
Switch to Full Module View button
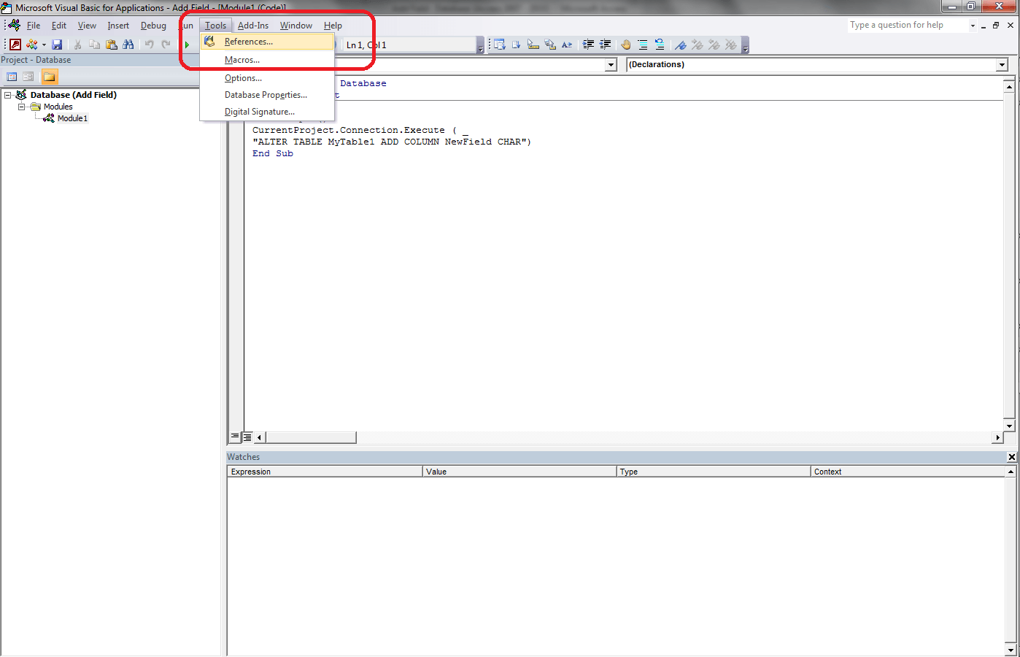pos(247,437)
